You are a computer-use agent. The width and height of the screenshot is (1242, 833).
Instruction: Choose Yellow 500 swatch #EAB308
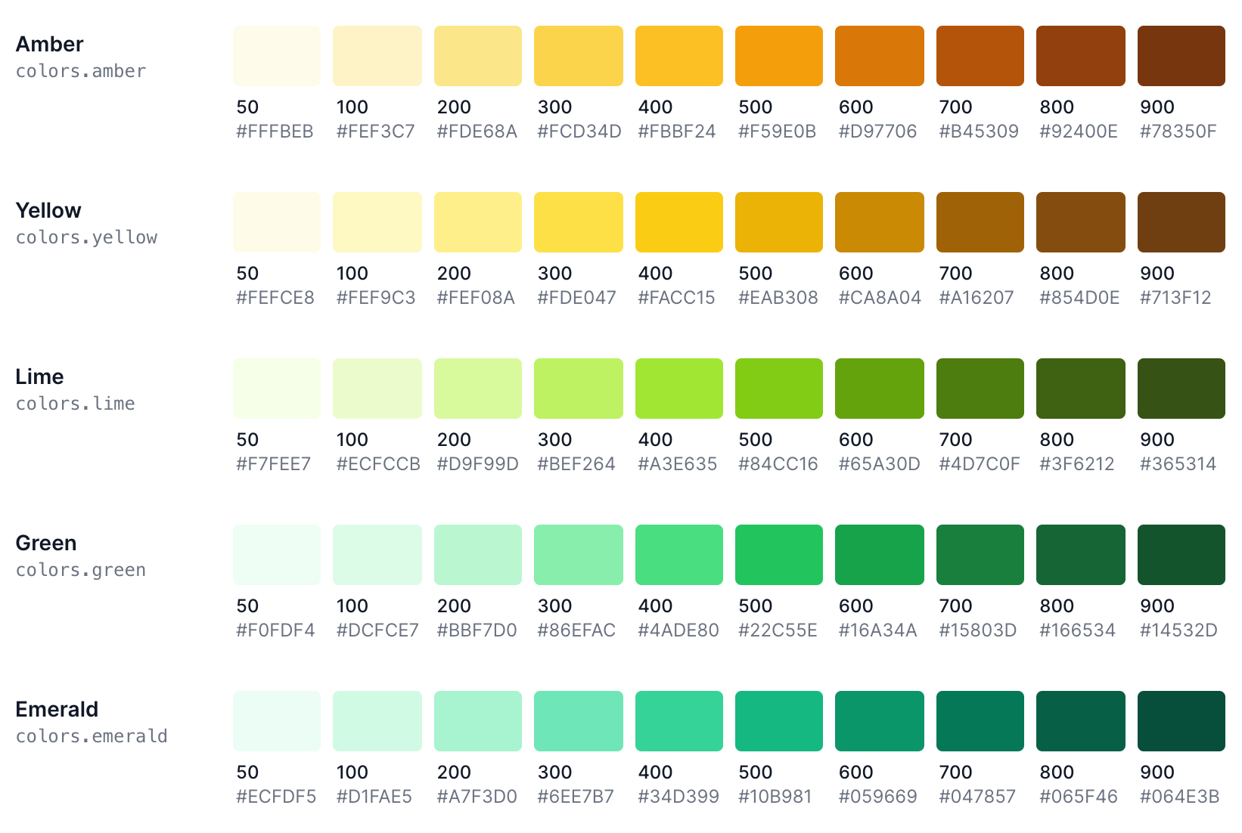pyautogui.click(x=779, y=222)
